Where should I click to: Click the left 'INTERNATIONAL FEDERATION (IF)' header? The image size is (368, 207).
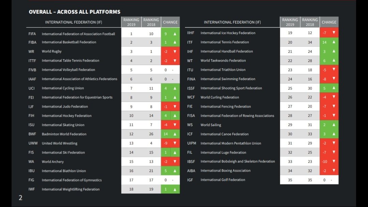coord(74,22)
